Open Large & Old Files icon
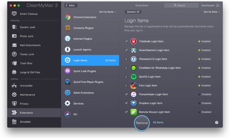 pos(14,72)
